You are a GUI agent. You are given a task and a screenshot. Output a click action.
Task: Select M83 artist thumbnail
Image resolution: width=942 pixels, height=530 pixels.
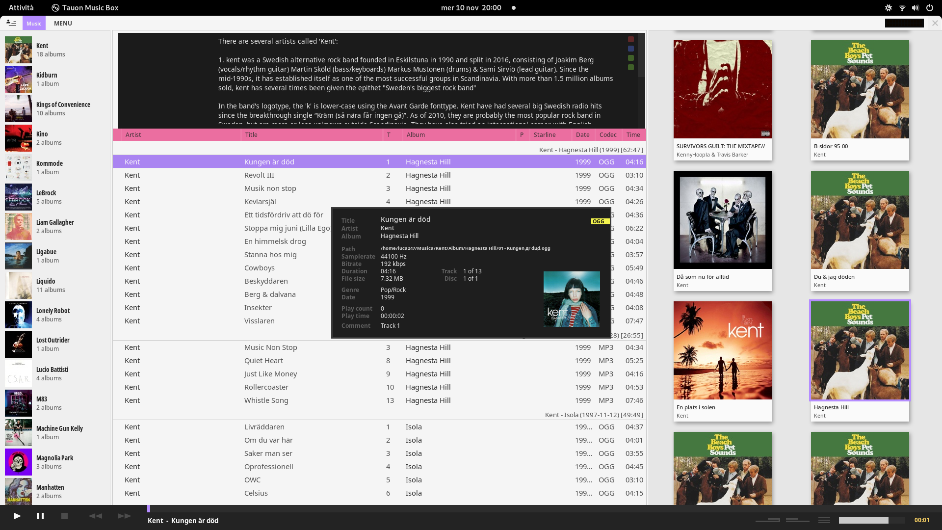point(18,403)
